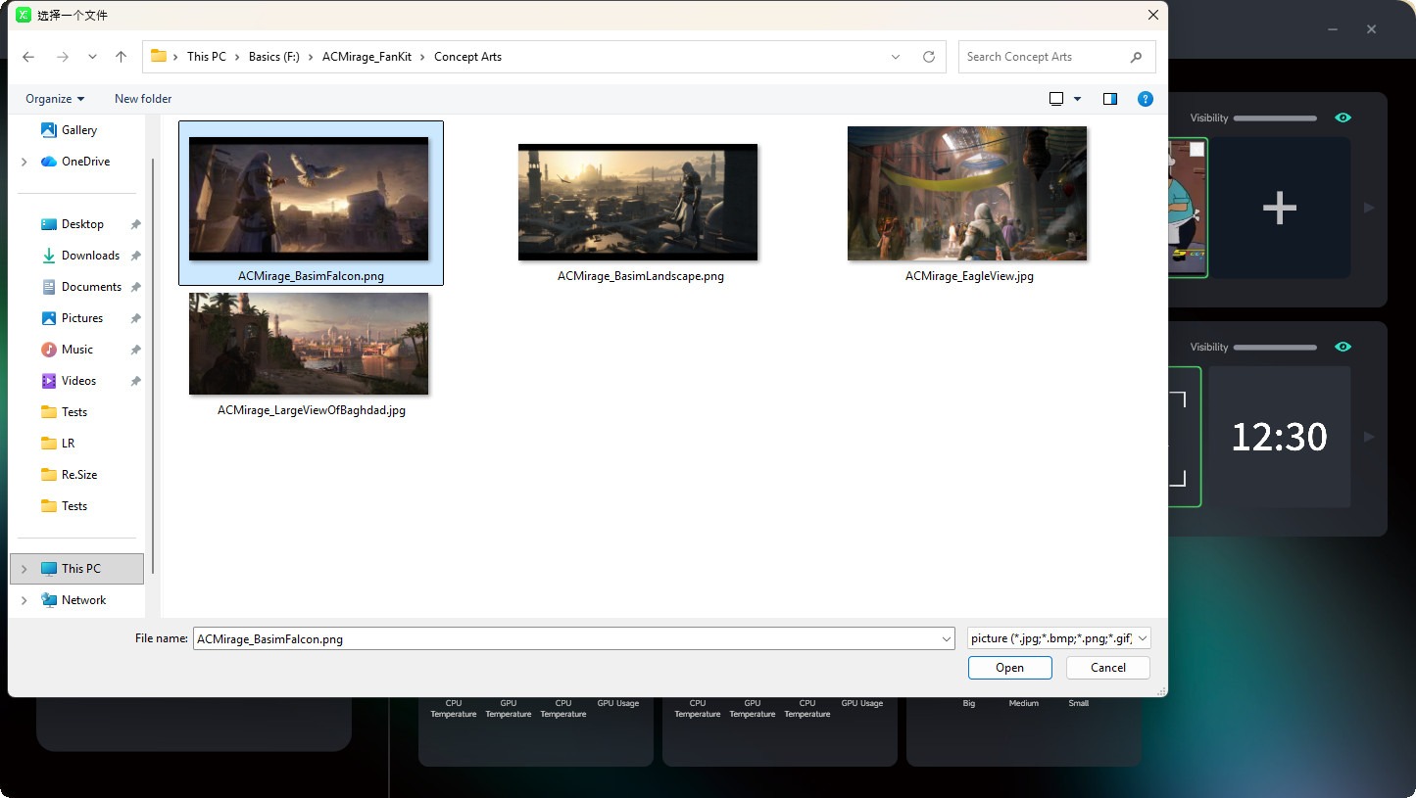This screenshot has height=798, width=1416.
Task: Click the chevron after Basics (F:) breadcrumb
Action: click(x=311, y=57)
